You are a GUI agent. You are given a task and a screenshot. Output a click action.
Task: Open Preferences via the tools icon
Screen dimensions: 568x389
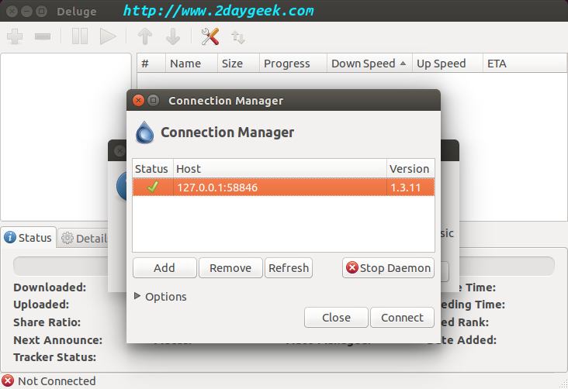click(210, 36)
